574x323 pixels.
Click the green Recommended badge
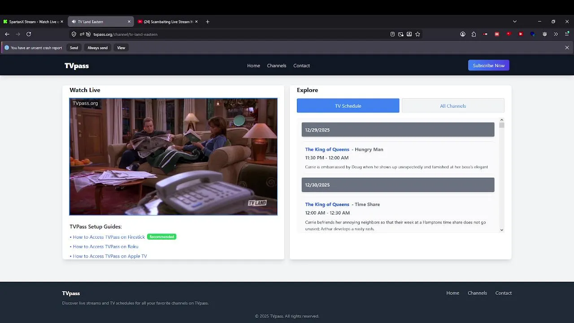tap(162, 237)
